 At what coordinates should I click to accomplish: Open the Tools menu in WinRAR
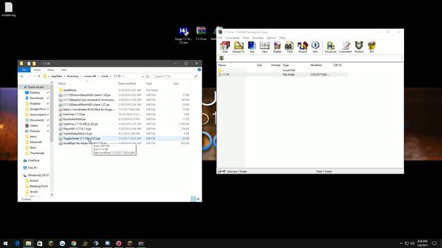246,38
